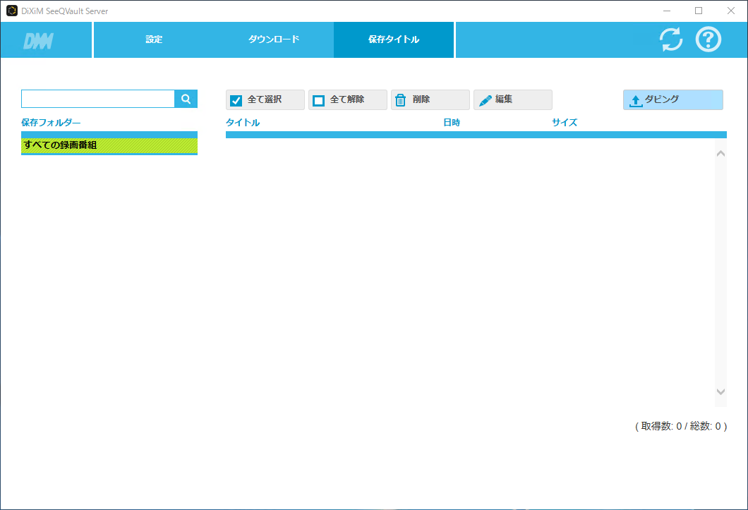The height and width of the screenshot is (510, 748).
Task: Click inside the search input field
Action: coord(97,99)
